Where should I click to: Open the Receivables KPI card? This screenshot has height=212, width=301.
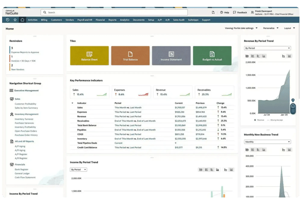pyautogui.click(x=215, y=92)
